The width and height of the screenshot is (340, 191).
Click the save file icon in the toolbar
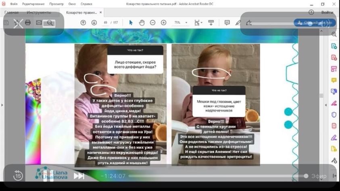point(6,23)
